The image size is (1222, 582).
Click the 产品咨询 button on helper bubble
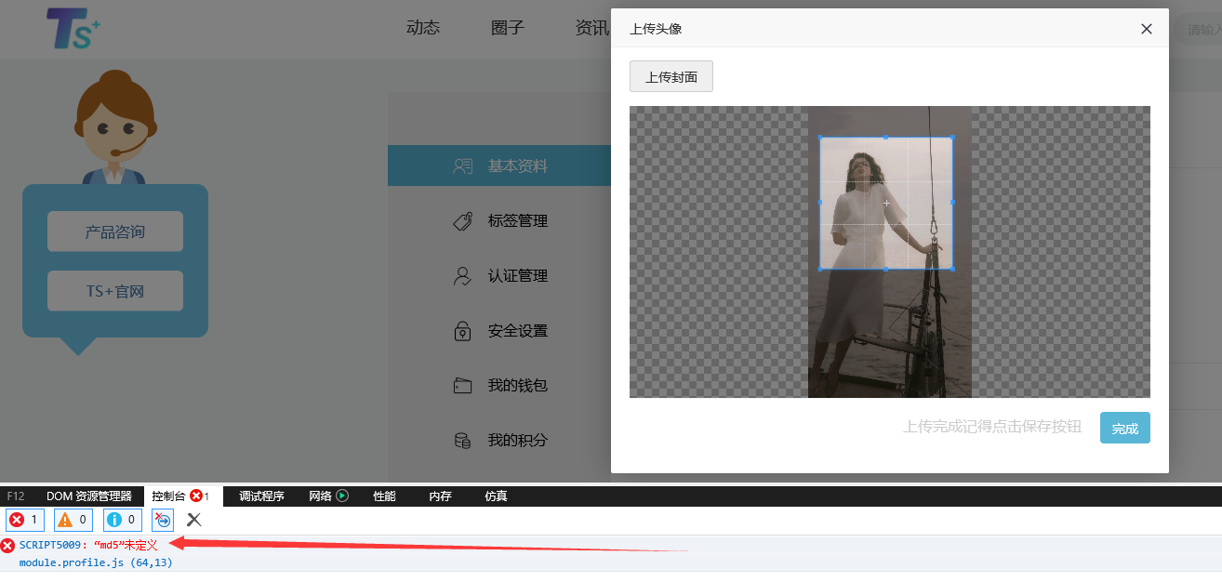click(114, 231)
